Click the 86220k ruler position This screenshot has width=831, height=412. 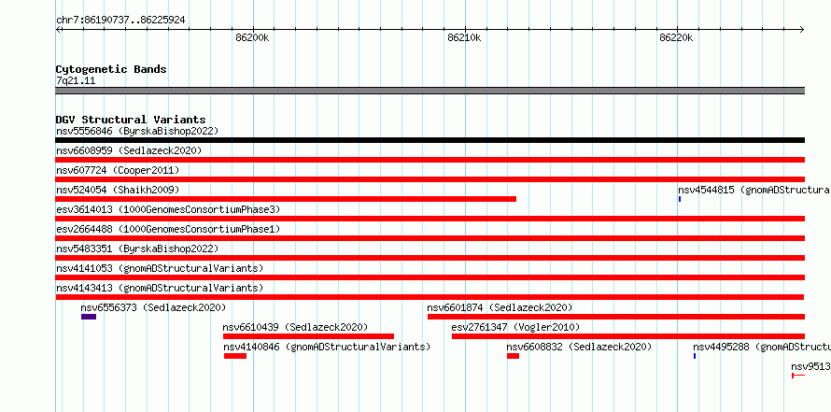pyautogui.click(x=676, y=37)
